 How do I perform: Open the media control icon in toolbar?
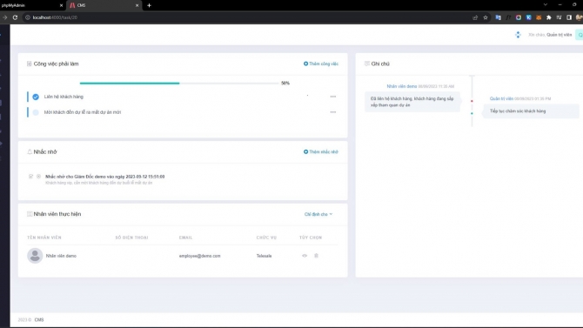pos(559,17)
